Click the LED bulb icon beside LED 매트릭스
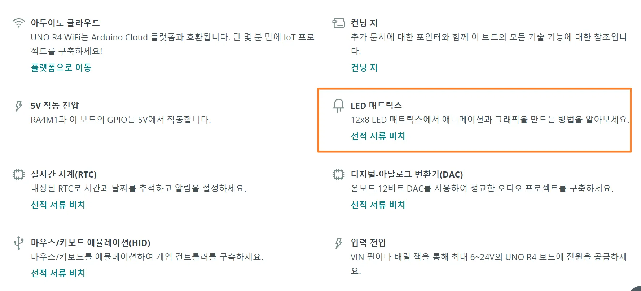This screenshot has width=641, height=291. 338,106
